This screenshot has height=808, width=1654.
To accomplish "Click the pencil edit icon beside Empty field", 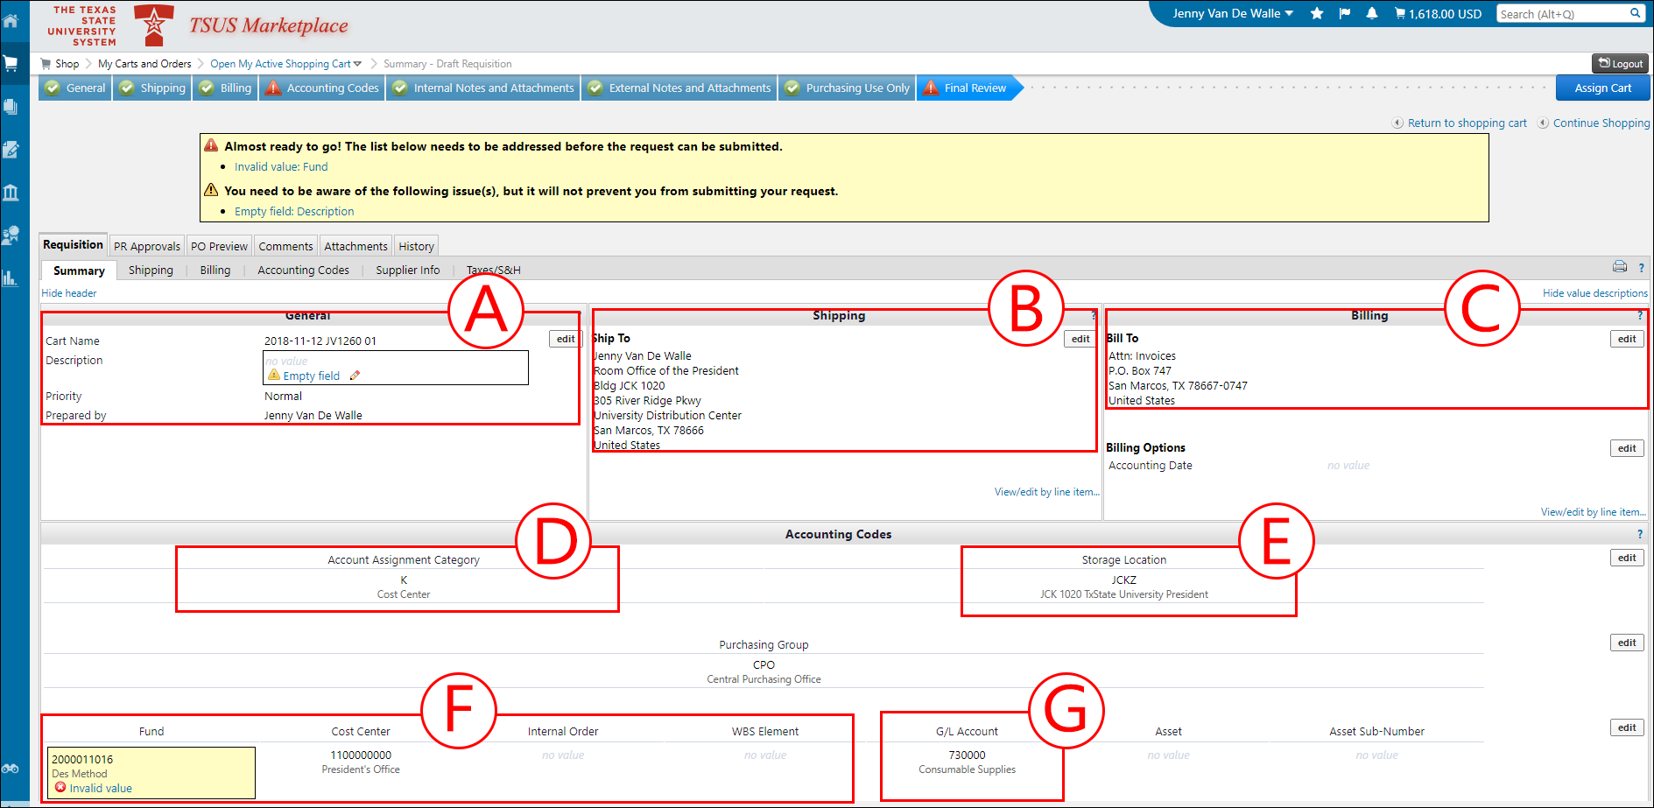I will pyautogui.click(x=355, y=376).
